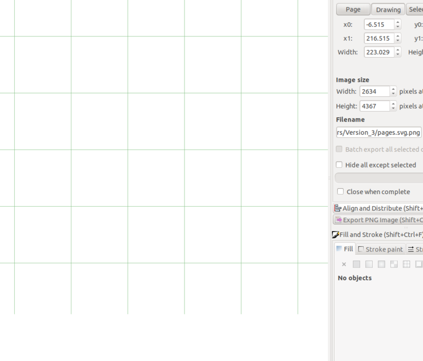Viewport: 423px width, 361px height.
Task: Expand the Fill and Stroke panel header
Action: coord(378,235)
